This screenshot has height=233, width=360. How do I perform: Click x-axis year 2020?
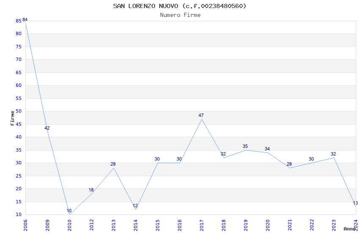pyautogui.click(x=268, y=225)
